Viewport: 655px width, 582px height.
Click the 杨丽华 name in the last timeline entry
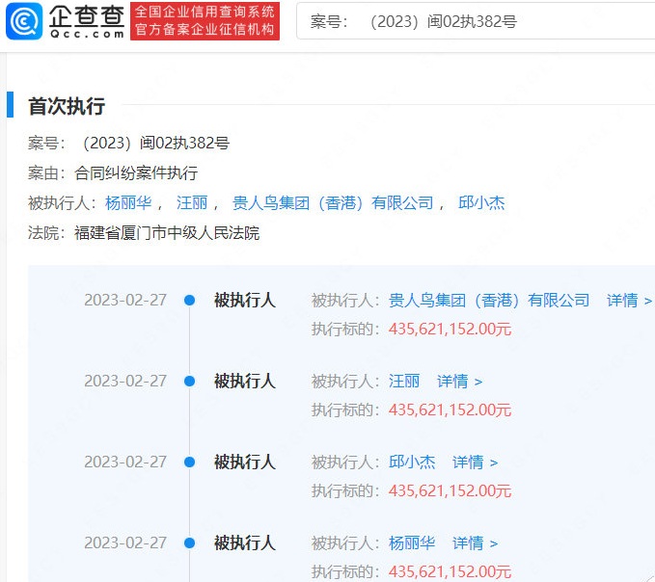(412, 543)
